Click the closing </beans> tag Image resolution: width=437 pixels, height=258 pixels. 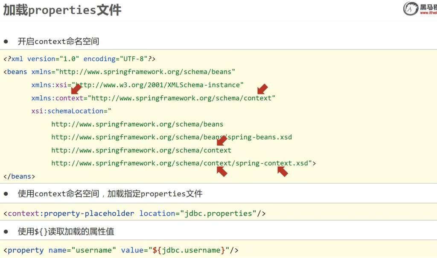pyautogui.click(x=19, y=176)
